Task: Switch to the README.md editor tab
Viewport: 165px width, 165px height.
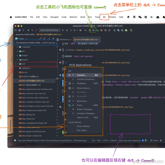Action: coord(64,39)
